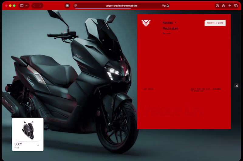Image resolution: width=243 pixels, height=161 pixels.
Task: Open the privacy report shield icon
Action: (x=67, y=6)
